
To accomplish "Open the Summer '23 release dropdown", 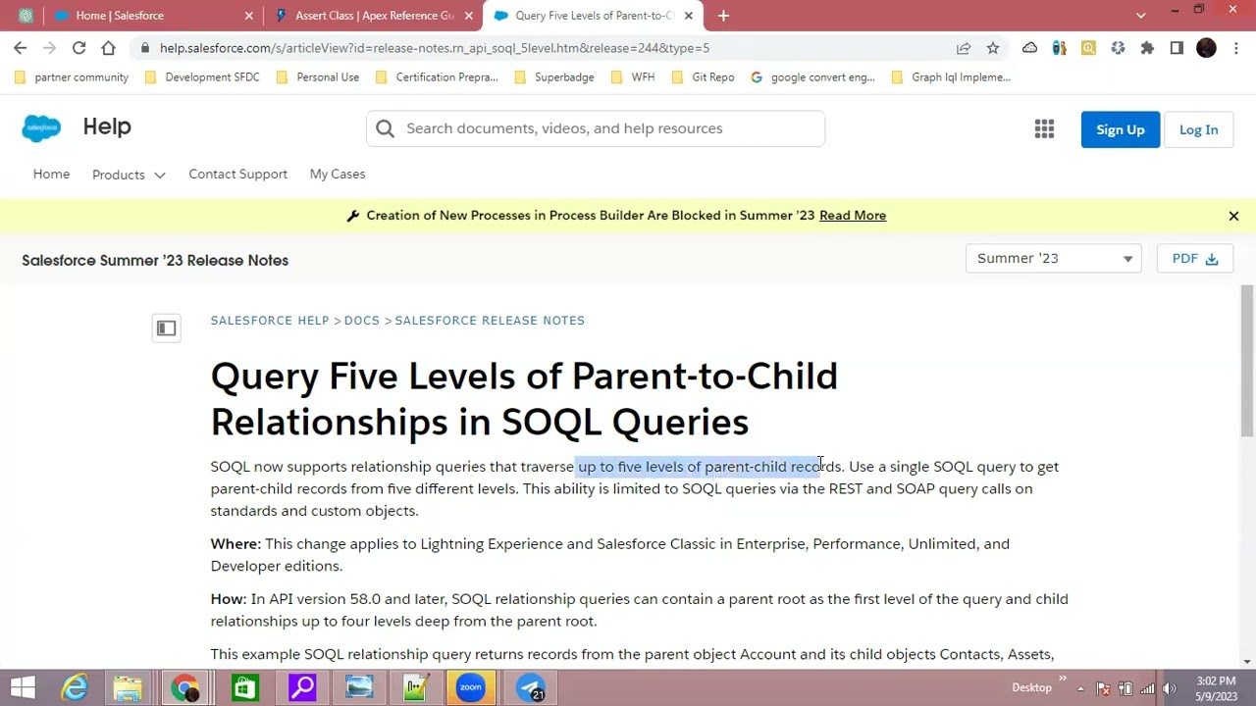I will [x=1053, y=259].
